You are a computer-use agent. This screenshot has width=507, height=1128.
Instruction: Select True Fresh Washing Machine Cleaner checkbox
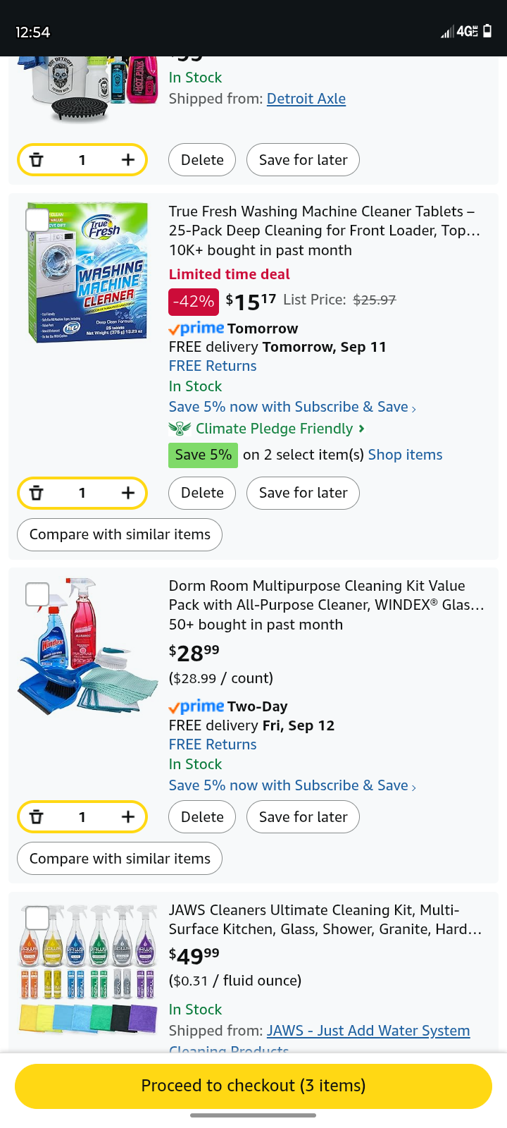point(37,220)
